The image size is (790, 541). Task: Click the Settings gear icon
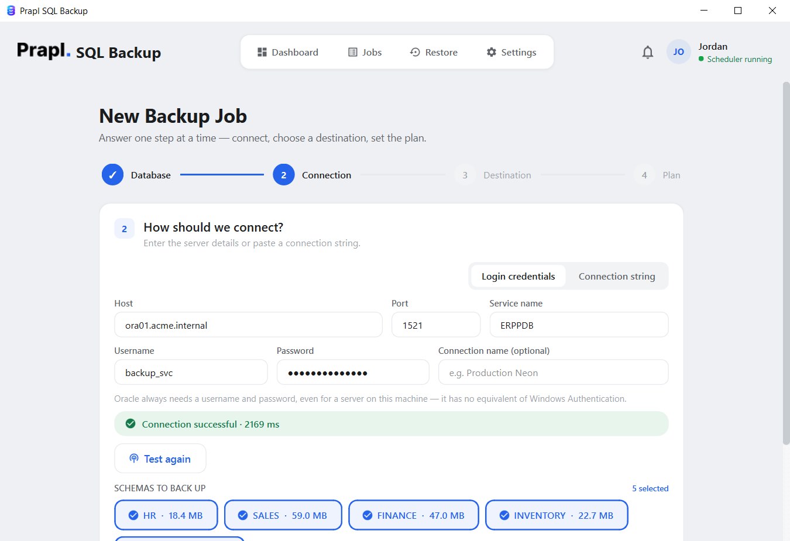pyautogui.click(x=492, y=52)
